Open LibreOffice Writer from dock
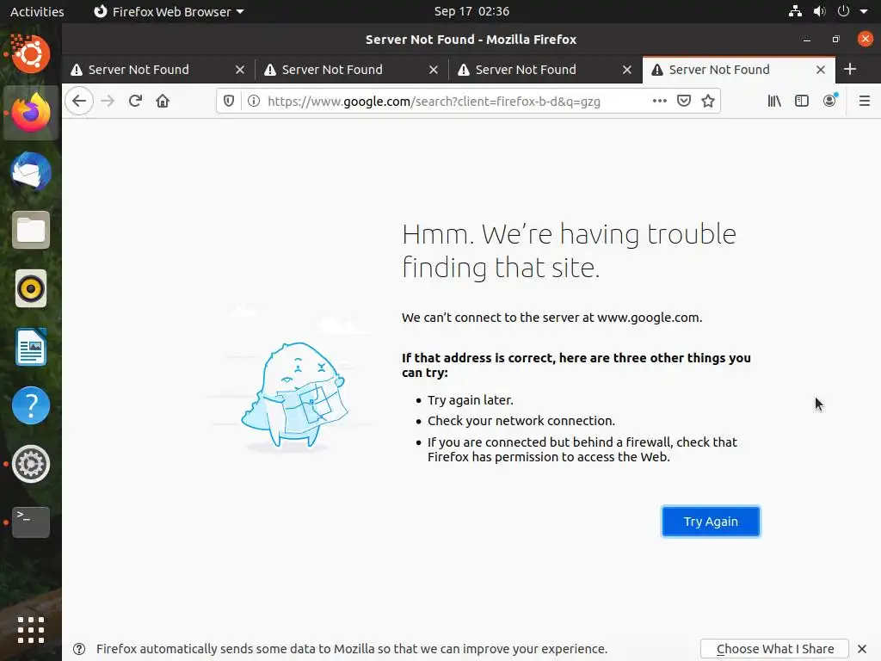Image resolution: width=881 pixels, height=661 pixels. pos(31,348)
